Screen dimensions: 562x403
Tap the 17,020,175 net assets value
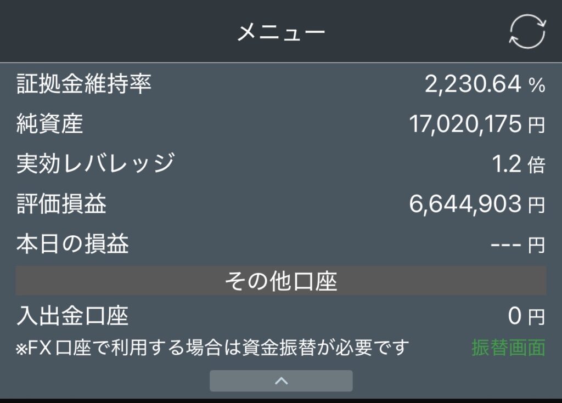click(x=465, y=124)
